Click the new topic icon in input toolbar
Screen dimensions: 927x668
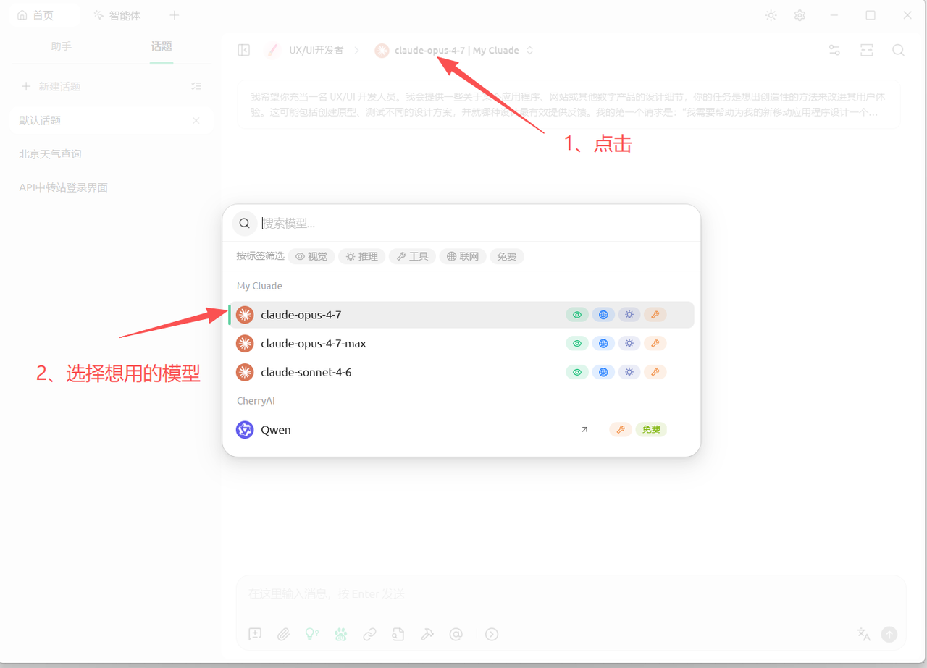[255, 634]
